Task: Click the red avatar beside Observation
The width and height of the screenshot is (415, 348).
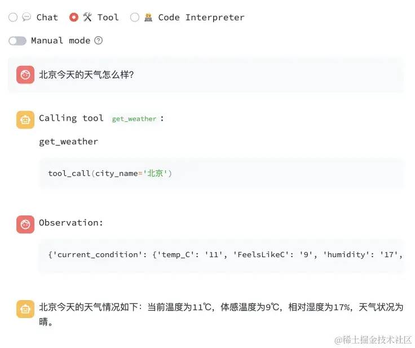Action: click(25, 224)
